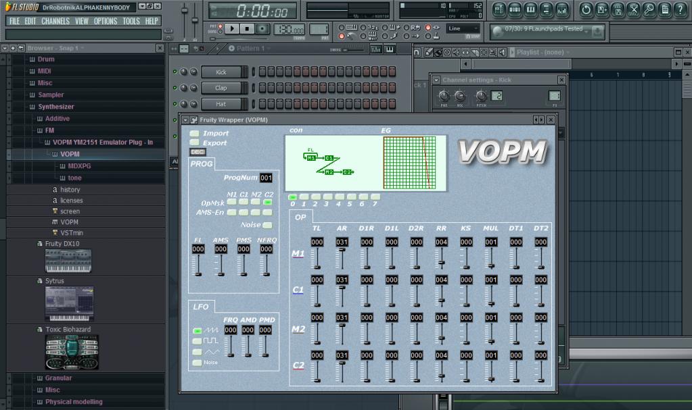The width and height of the screenshot is (692, 410).
Task: Expand the Drum folder in browser
Action: (46, 59)
